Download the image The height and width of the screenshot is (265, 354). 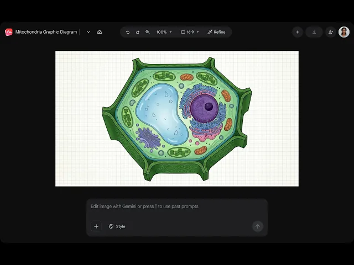314,32
